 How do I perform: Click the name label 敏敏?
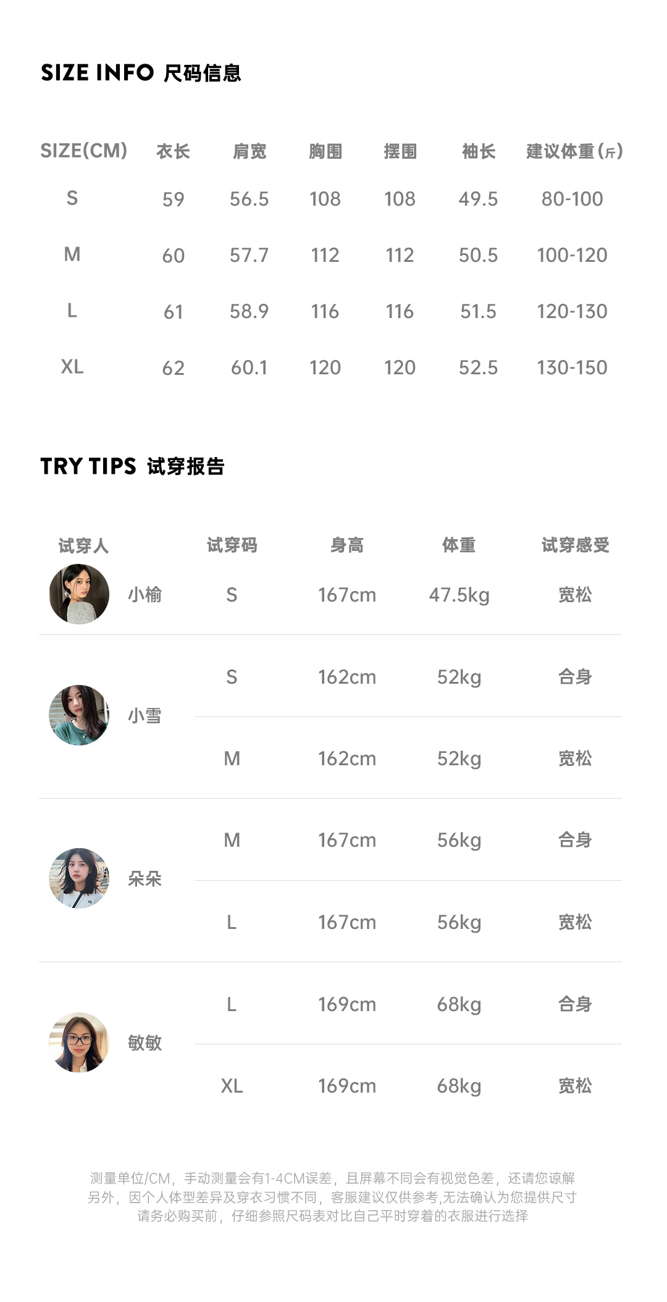(145, 1043)
